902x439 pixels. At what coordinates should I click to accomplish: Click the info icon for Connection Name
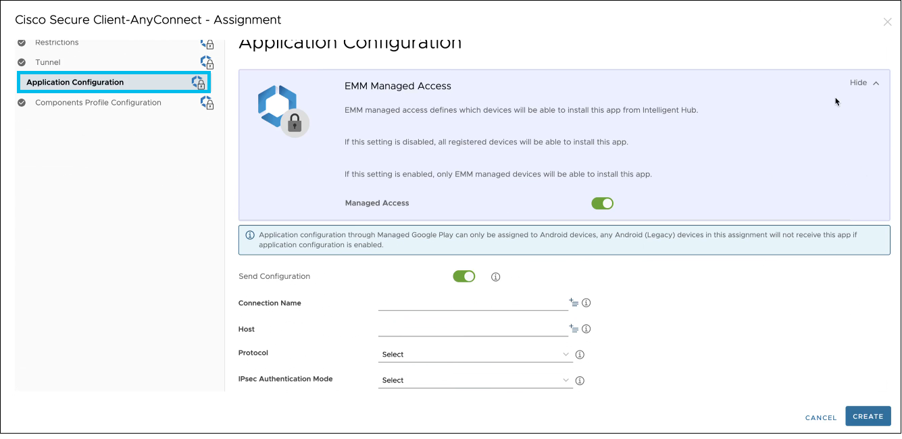coord(586,303)
